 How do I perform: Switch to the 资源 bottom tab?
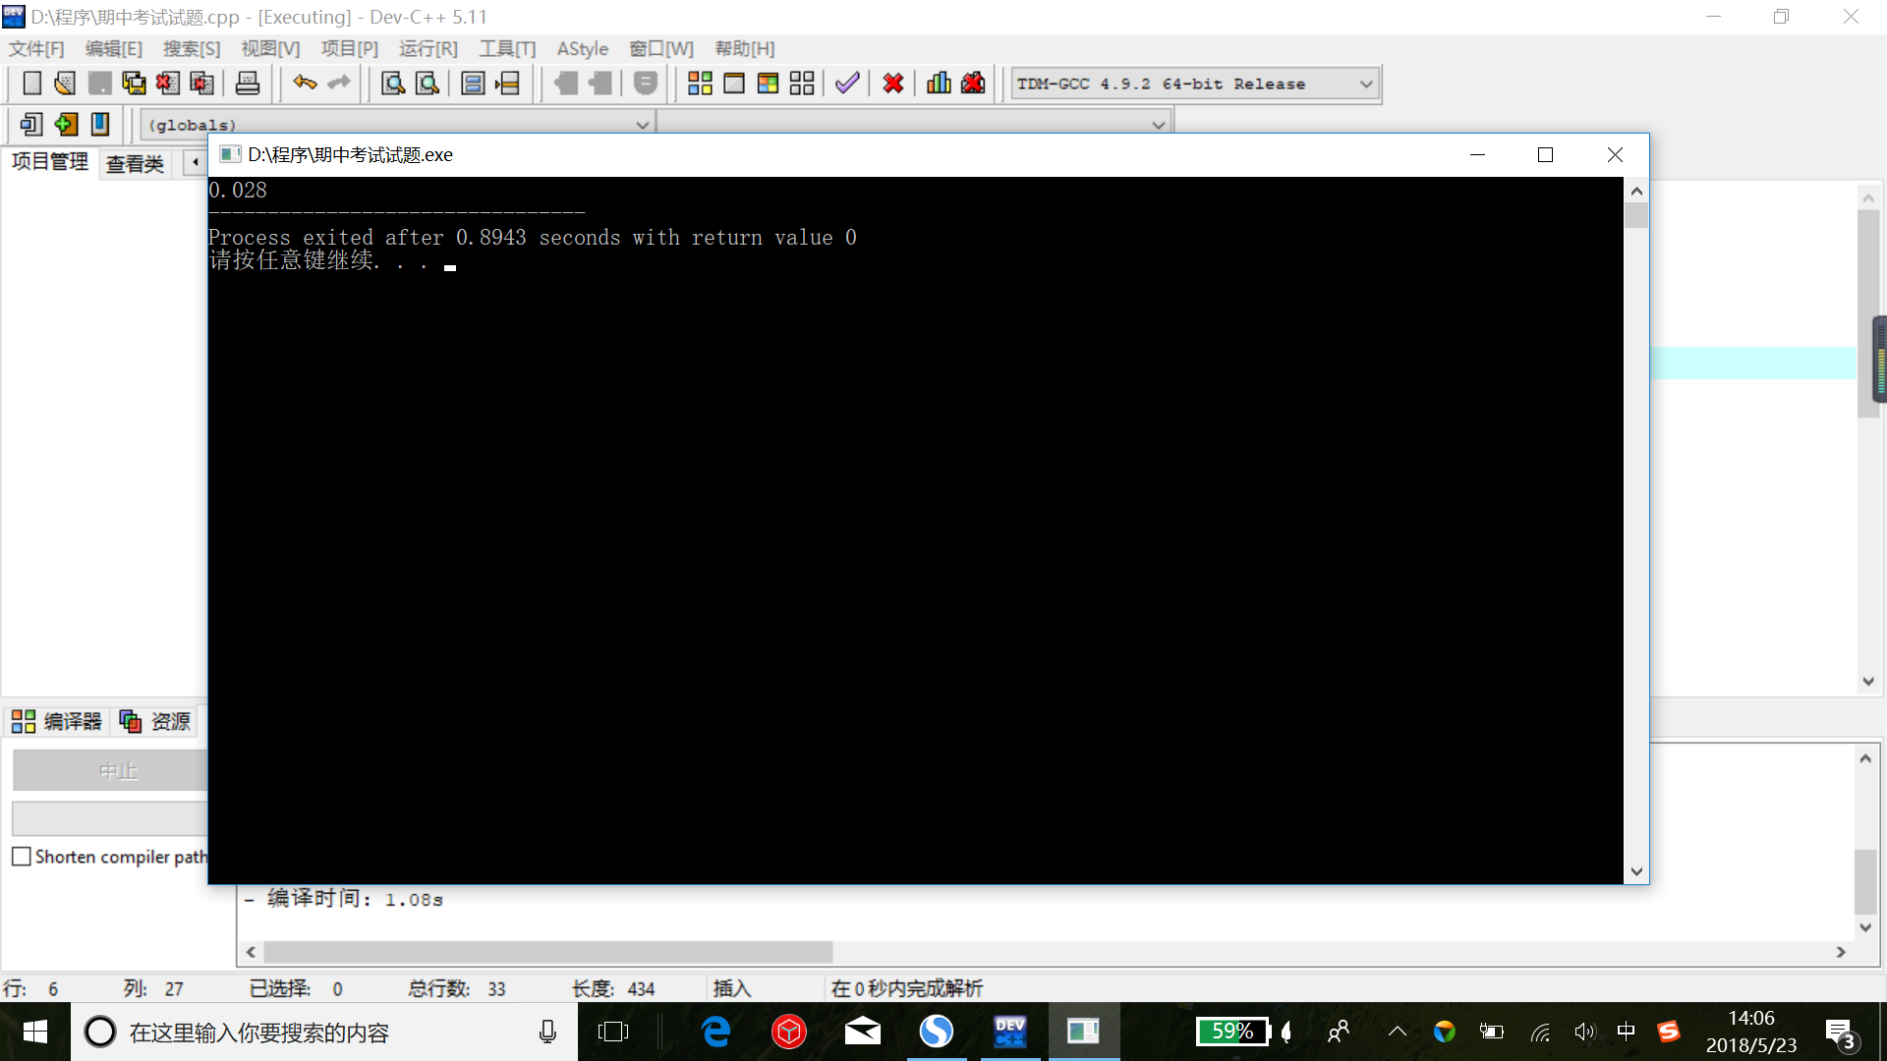tap(155, 722)
